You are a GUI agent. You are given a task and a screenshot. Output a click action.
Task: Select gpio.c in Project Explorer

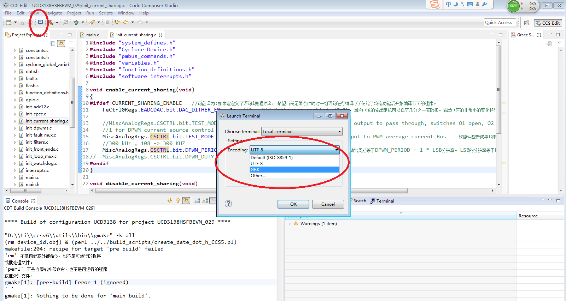tap(32, 100)
